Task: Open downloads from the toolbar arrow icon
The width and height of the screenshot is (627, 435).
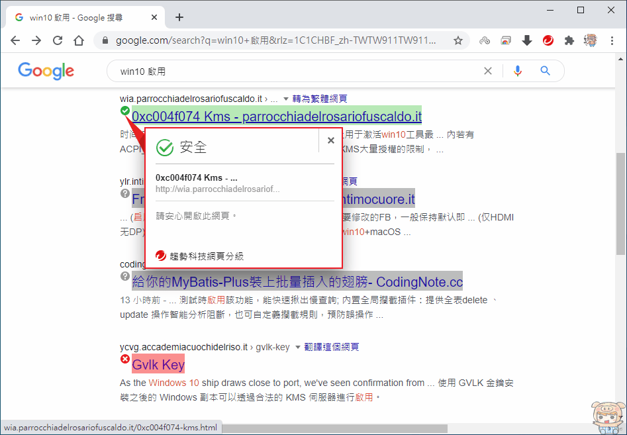Action: click(526, 40)
